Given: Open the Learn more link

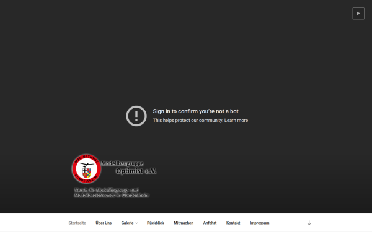Looking at the screenshot, I should click(x=236, y=121).
